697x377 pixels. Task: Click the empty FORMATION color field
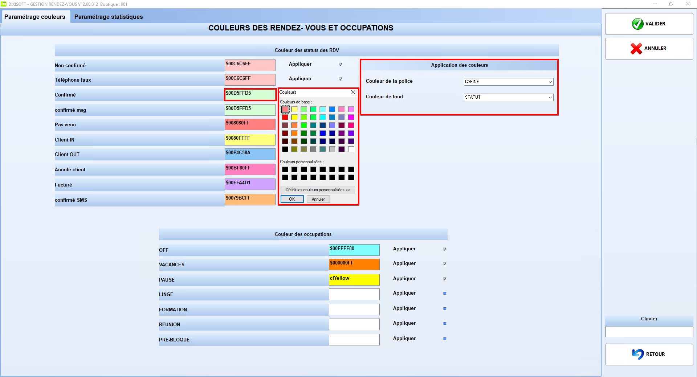[x=354, y=310]
